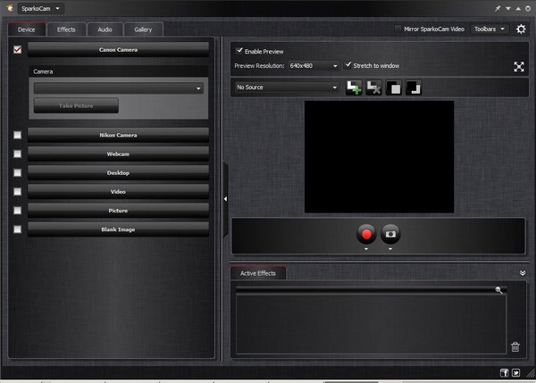The width and height of the screenshot is (536, 383).
Task: Open the Gallery tab
Action: click(143, 29)
